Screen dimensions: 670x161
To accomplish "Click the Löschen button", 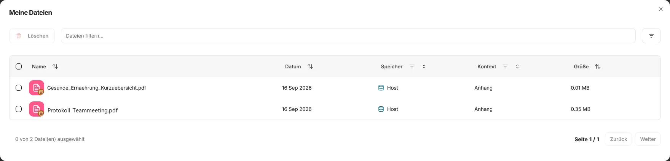I will coord(32,36).
